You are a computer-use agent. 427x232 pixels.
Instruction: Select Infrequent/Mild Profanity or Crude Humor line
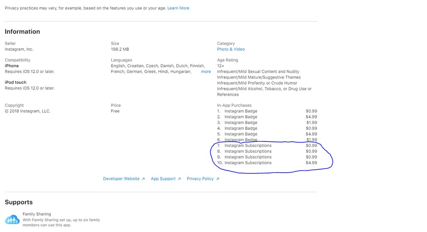point(257,83)
